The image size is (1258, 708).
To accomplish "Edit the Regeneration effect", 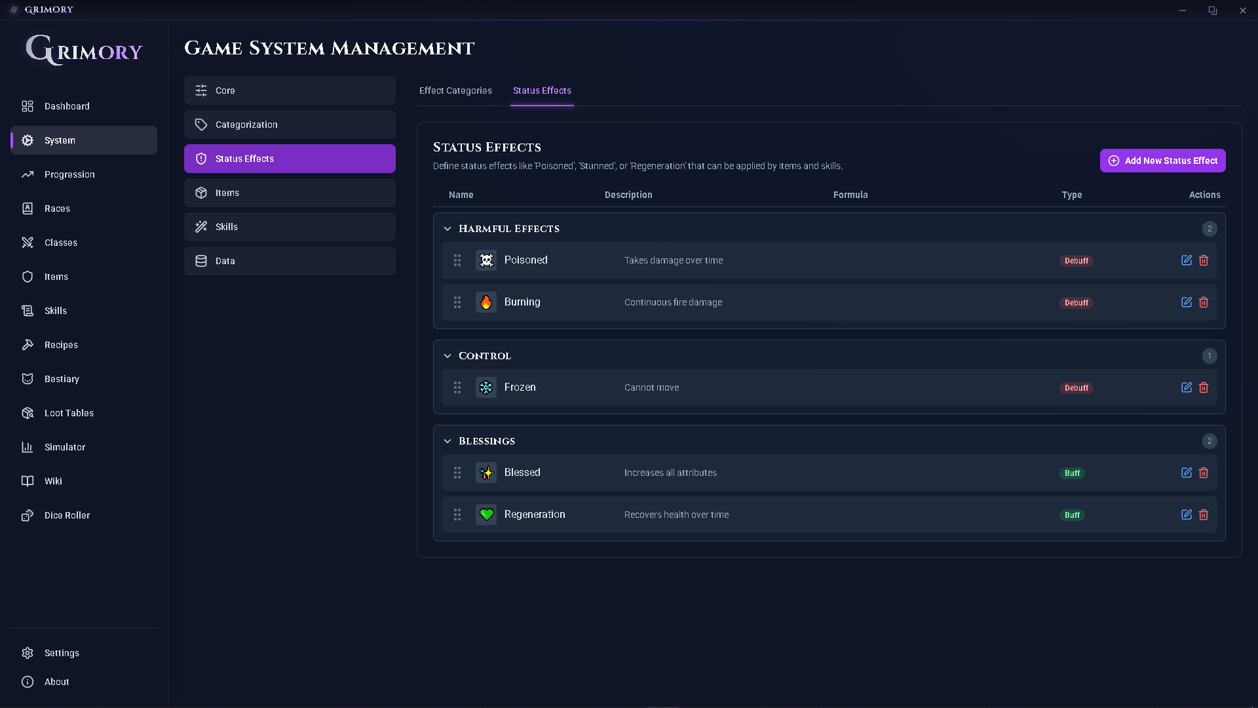I will pyautogui.click(x=1186, y=515).
